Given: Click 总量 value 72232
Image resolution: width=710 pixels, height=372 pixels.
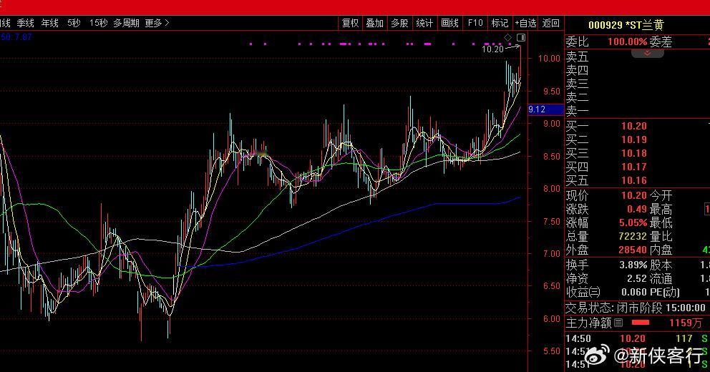Looking at the screenshot, I should tap(633, 236).
